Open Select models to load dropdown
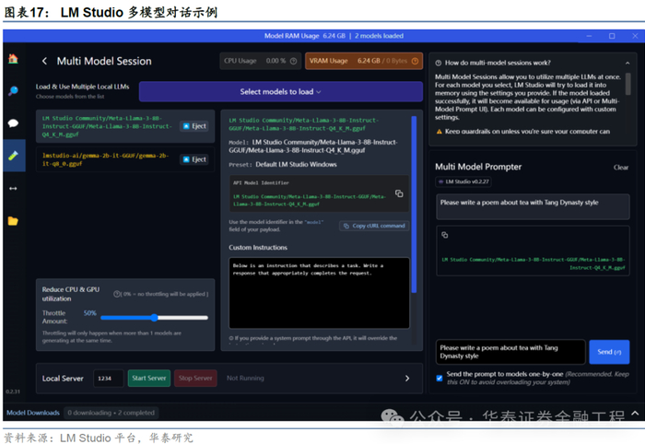 pos(280,92)
